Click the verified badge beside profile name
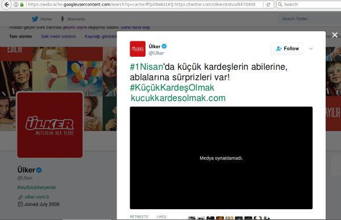The image size is (341, 220). 39,170
